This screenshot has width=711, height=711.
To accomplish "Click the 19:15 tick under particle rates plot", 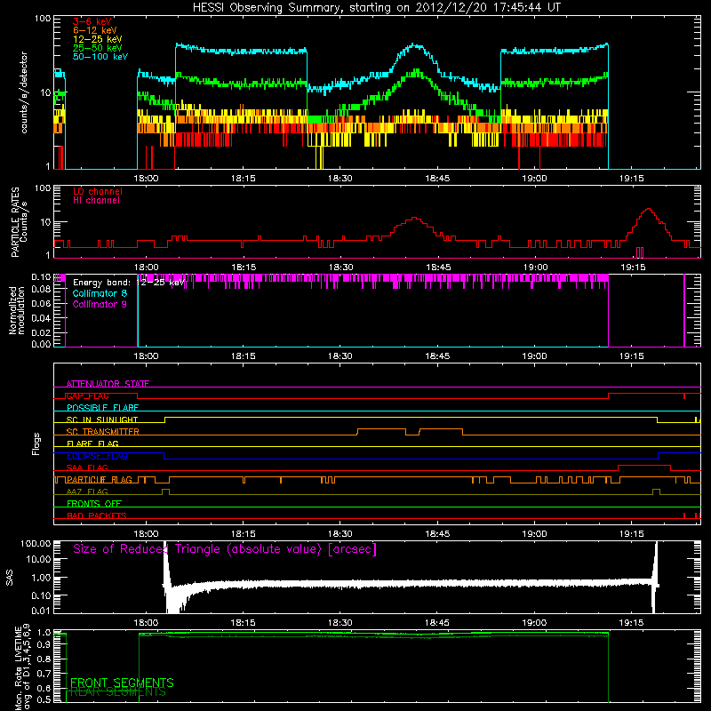I will click(633, 268).
